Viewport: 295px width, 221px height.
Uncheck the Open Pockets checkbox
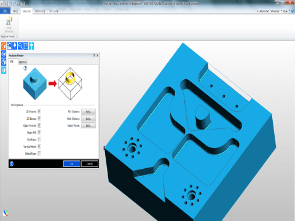tap(39, 125)
